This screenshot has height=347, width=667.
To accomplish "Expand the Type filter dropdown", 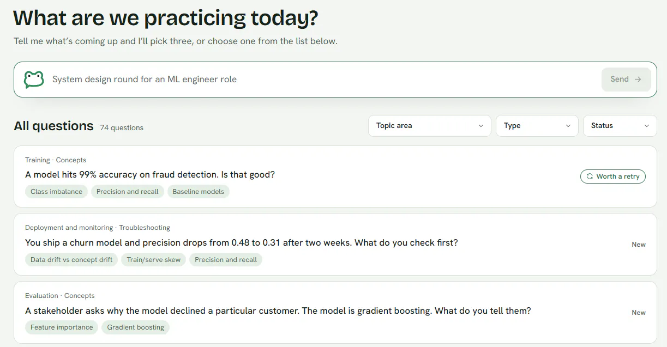I will tap(537, 126).
